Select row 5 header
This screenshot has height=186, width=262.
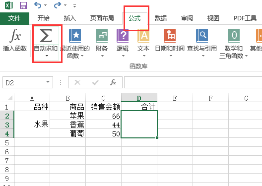tap(7, 142)
